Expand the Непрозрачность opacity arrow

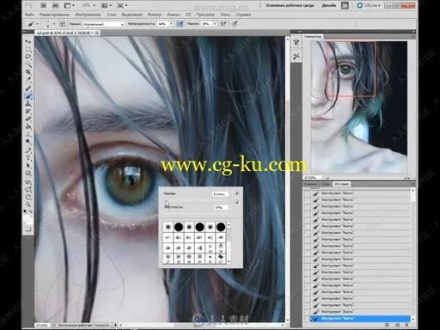(x=171, y=24)
